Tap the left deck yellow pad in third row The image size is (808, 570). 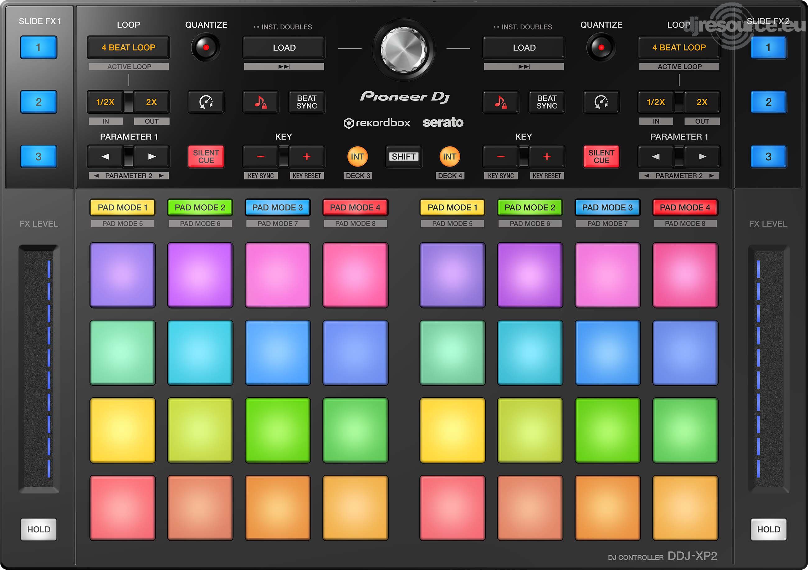pyautogui.click(x=122, y=430)
